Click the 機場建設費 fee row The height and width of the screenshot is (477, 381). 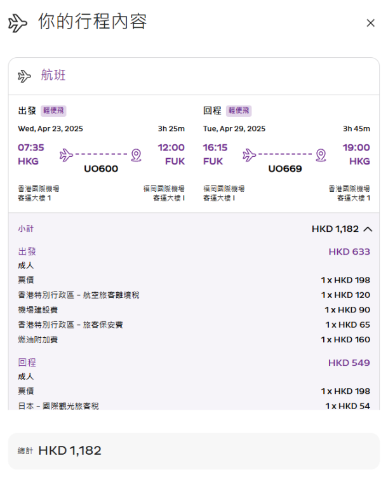194,310
